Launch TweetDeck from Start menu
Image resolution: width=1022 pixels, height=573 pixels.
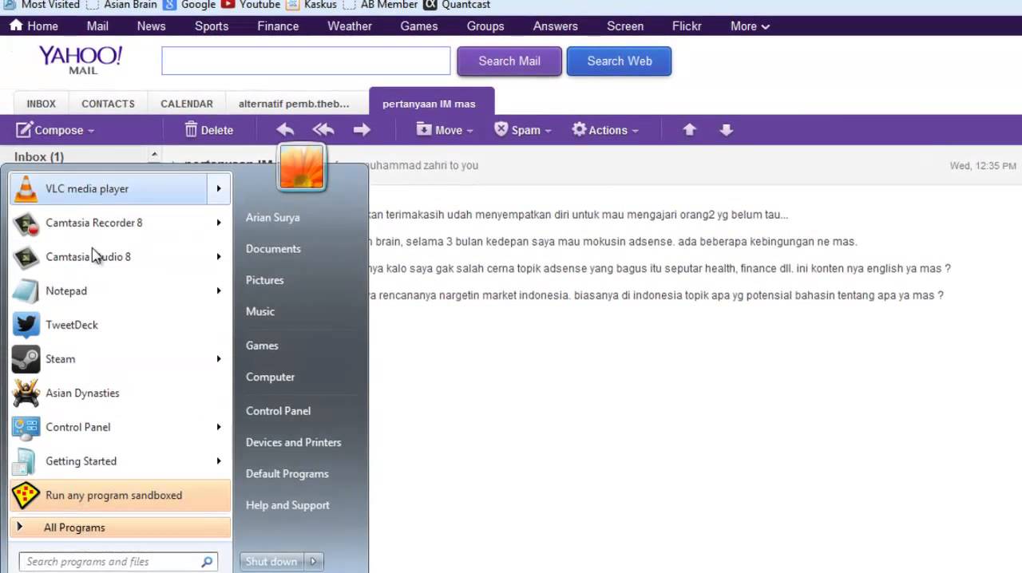click(120, 325)
